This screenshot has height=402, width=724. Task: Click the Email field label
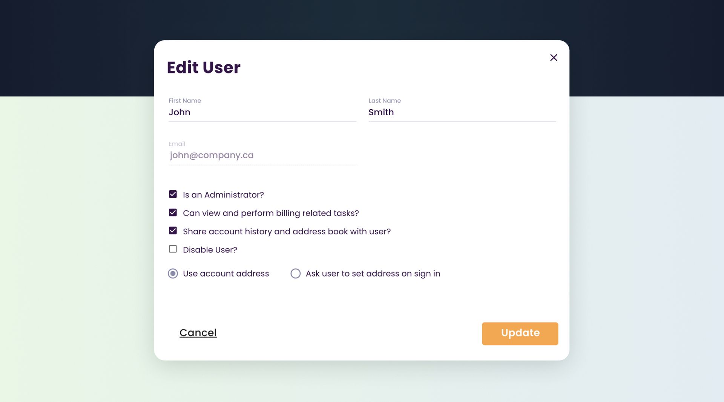point(177,144)
